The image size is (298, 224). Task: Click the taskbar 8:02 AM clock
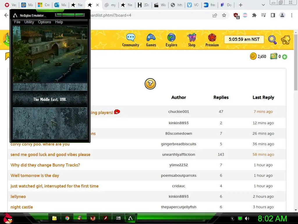click(272, 218)
